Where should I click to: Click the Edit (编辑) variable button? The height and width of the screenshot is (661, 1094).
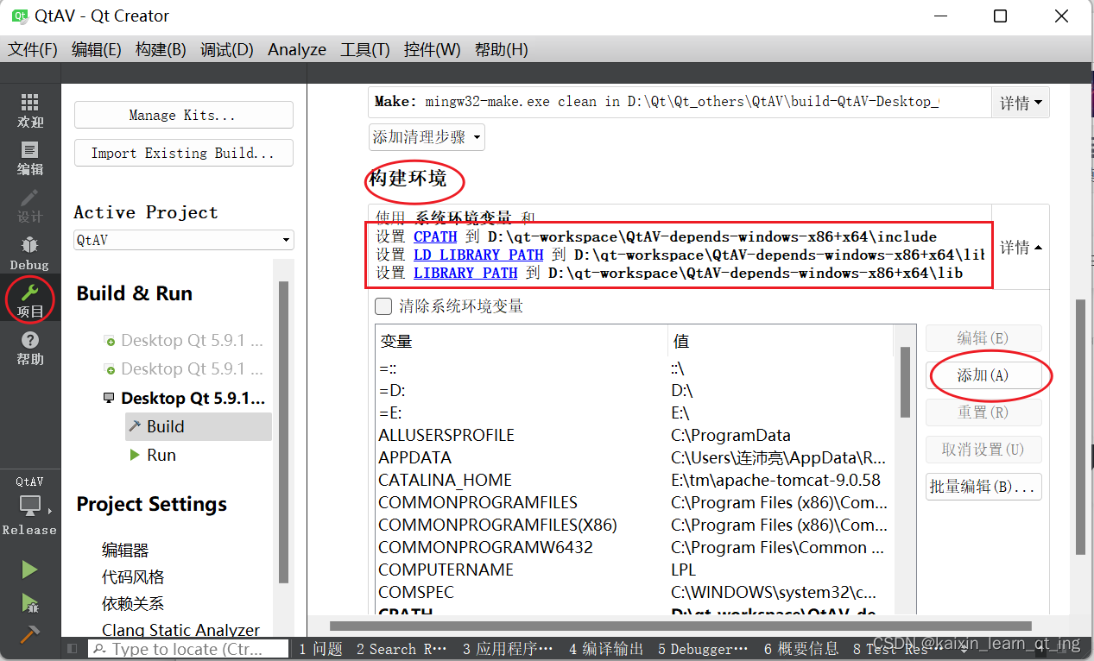click(983, 338)
